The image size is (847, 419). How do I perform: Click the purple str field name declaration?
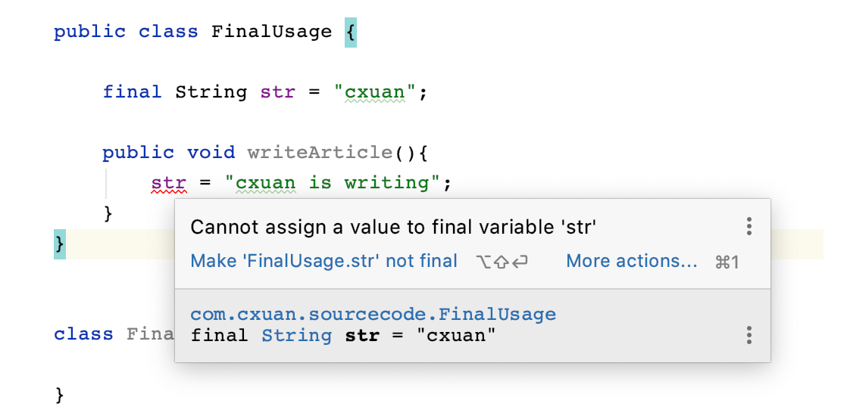pos(277,92)
